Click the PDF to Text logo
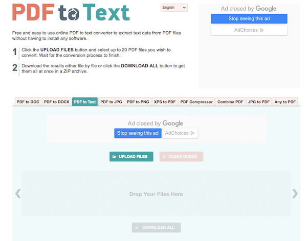The image size is (307, 241). [71, 12]
